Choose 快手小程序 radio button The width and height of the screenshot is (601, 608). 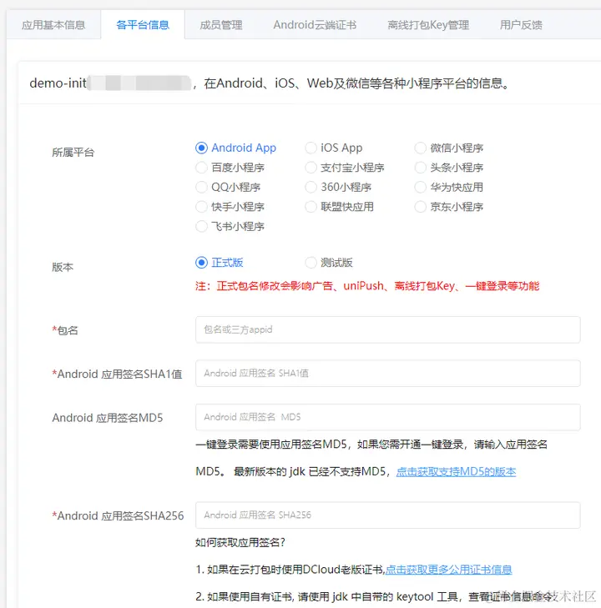201,207
